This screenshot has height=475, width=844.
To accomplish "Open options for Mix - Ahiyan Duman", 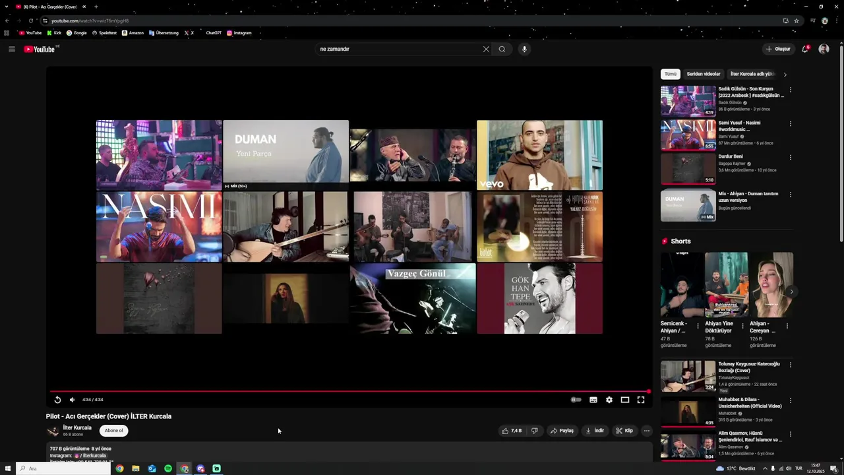I will click(791, 195).
